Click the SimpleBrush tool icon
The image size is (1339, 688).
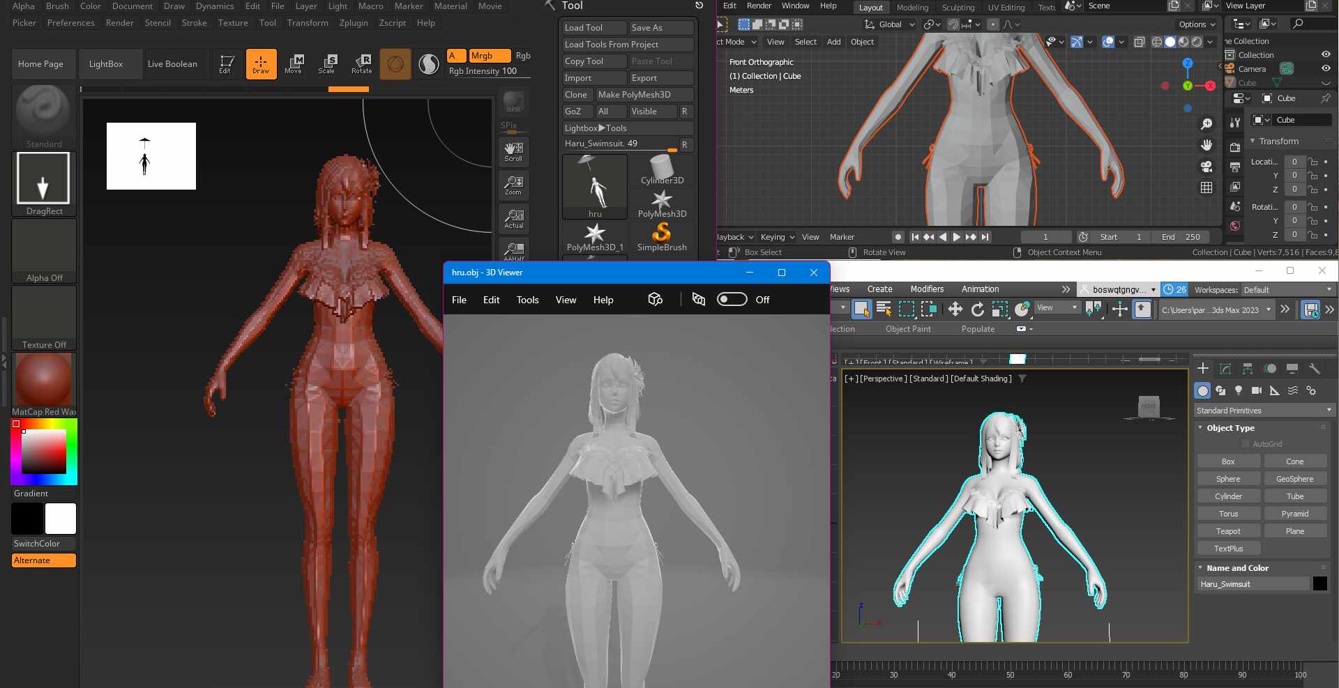(662, 237)
